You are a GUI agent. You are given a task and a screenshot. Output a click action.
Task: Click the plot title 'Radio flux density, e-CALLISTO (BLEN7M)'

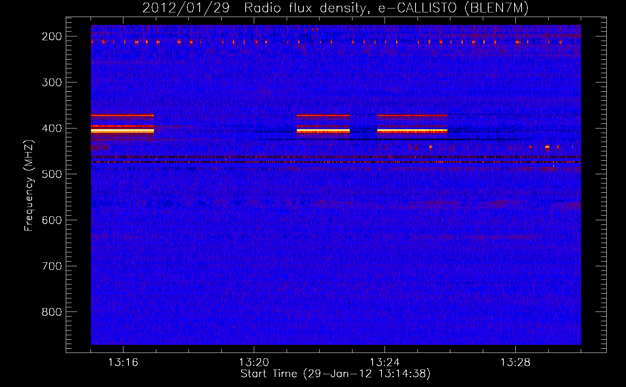pos(386,8)
